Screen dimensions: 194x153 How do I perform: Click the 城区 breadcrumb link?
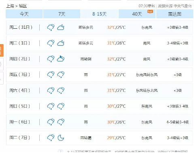pos(23,6)
